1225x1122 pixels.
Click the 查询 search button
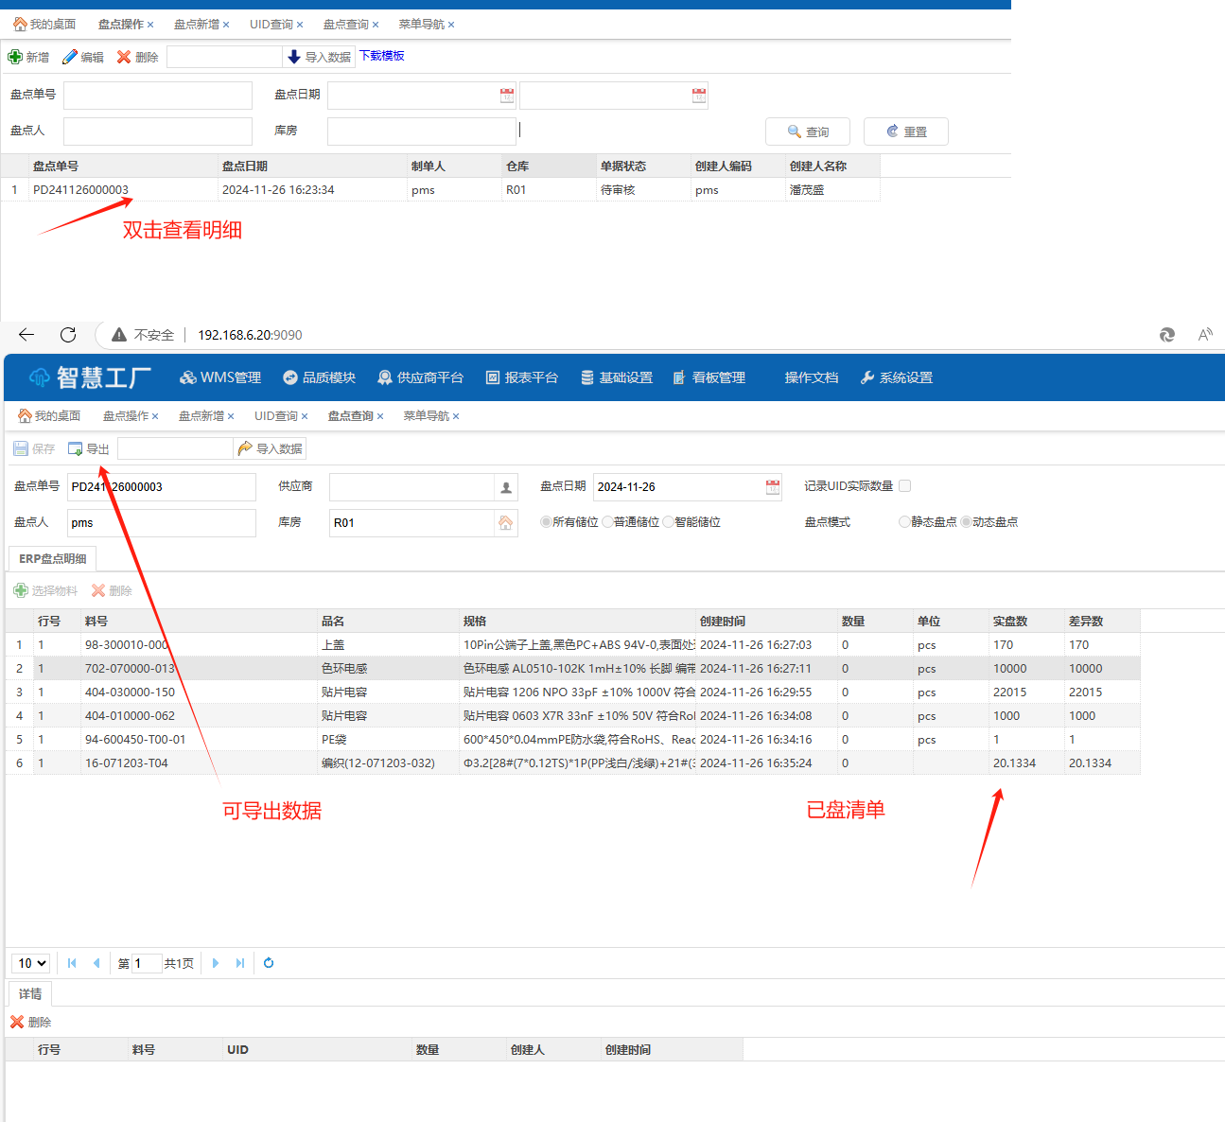[808, 131]
